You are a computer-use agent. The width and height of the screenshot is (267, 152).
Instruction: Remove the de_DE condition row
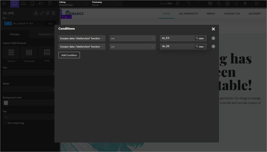coord(213,46)
